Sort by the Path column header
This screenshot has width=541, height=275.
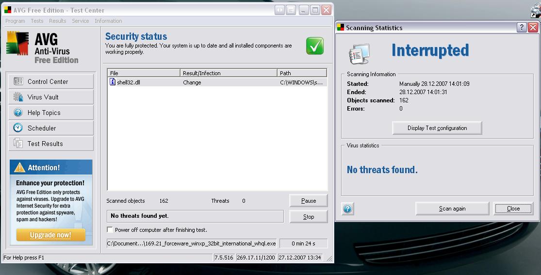point(302,73)
